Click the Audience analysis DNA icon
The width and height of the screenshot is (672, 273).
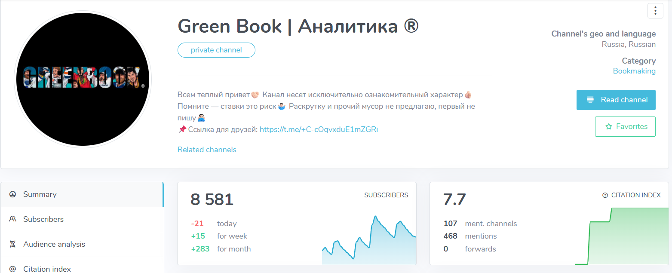tap(13, 244)
